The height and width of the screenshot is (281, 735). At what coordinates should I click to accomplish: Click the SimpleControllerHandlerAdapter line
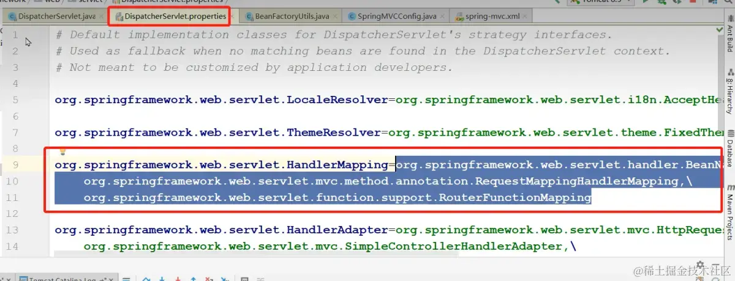coord(330,247)
